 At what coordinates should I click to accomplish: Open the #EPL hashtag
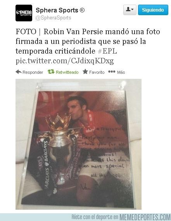coord(107,51)
